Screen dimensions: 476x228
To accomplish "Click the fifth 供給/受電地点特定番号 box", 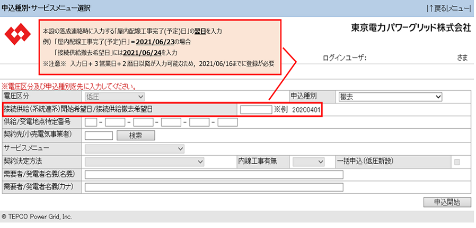I will pos(199,122).
